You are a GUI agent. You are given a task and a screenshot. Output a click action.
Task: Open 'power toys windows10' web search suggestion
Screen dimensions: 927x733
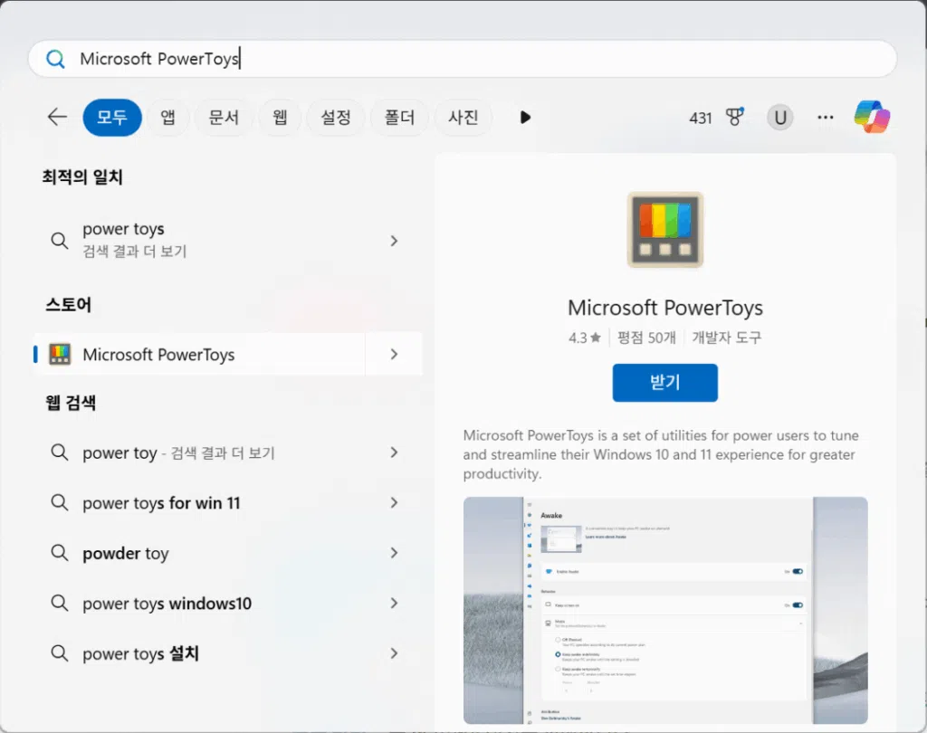[167, 604]
